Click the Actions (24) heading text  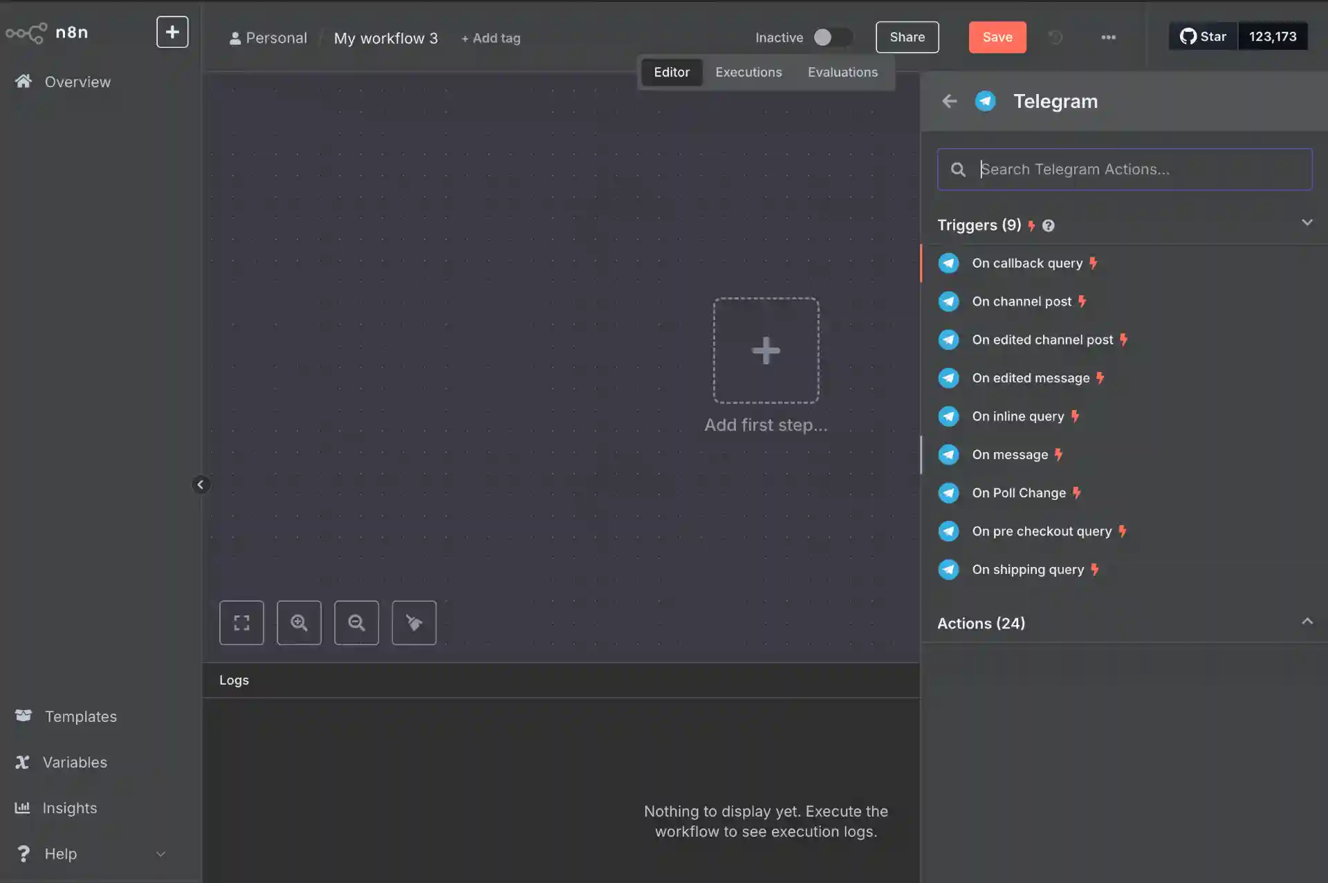click(x=981, y=624)
